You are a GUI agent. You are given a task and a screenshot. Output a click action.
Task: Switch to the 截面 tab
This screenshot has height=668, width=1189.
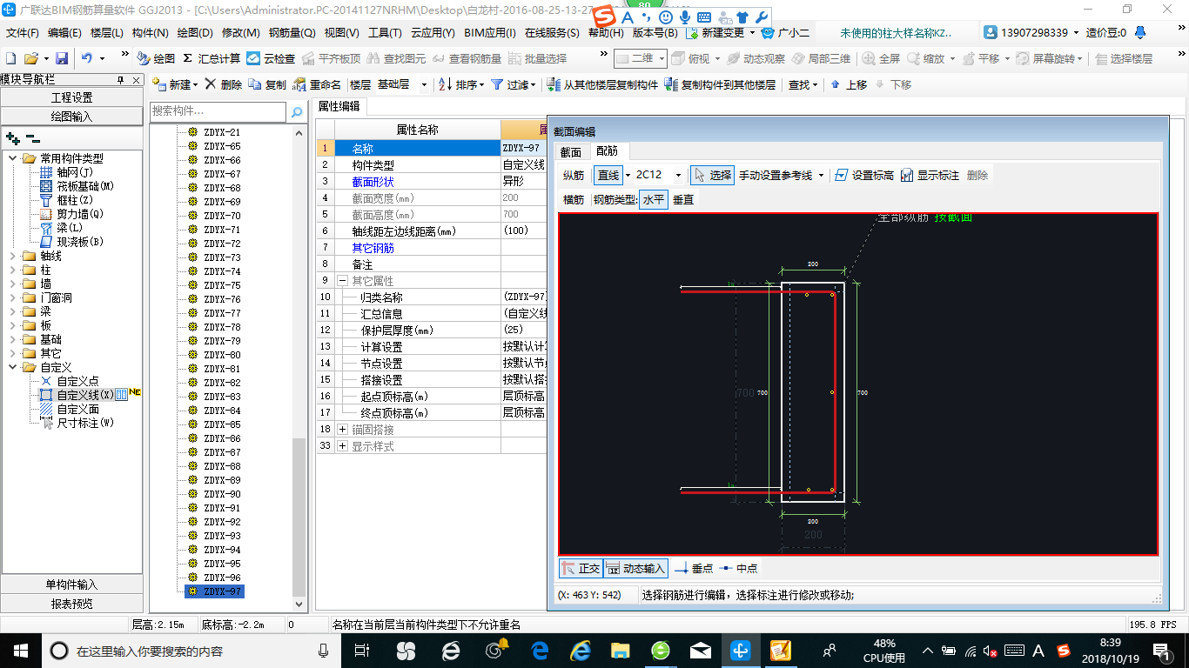tap(570, 151)
